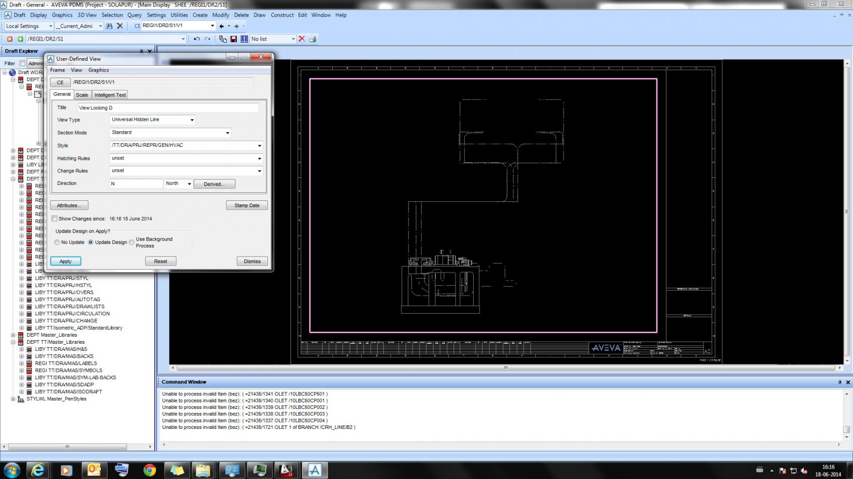This screenshot has height=479, width=853.
Task: Click the CE button in the dialog
Action: [60, 83]
